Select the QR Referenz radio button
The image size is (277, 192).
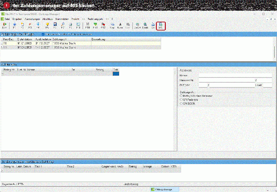pyautogui.click(x=181, y=100)
